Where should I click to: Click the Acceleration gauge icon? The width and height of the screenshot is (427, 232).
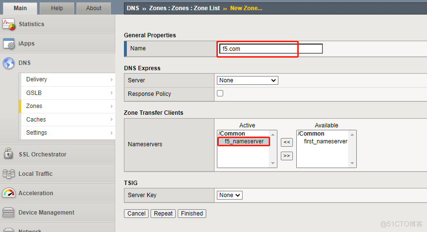(x=9, y=193)
